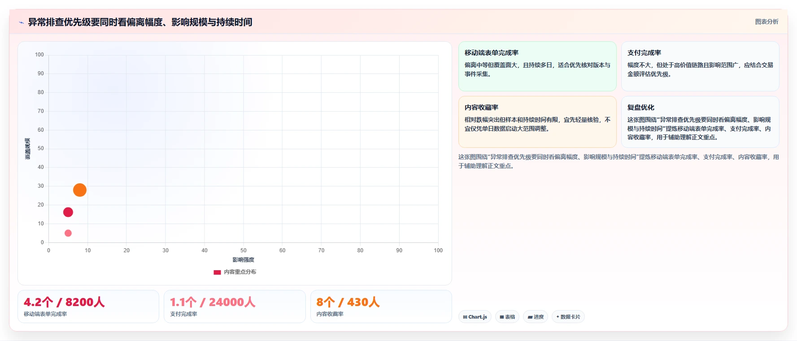This screenshot has height=341, width=797.
Task: Select the orange bubble on the chart
Action: (79, 190)
